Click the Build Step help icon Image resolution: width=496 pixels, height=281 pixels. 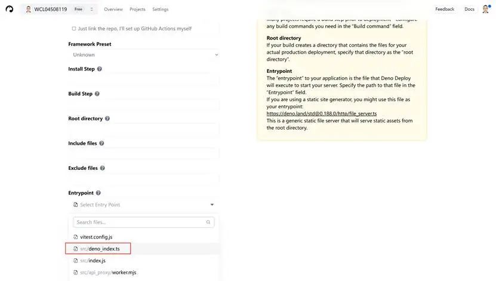click(x=97, y=94)
